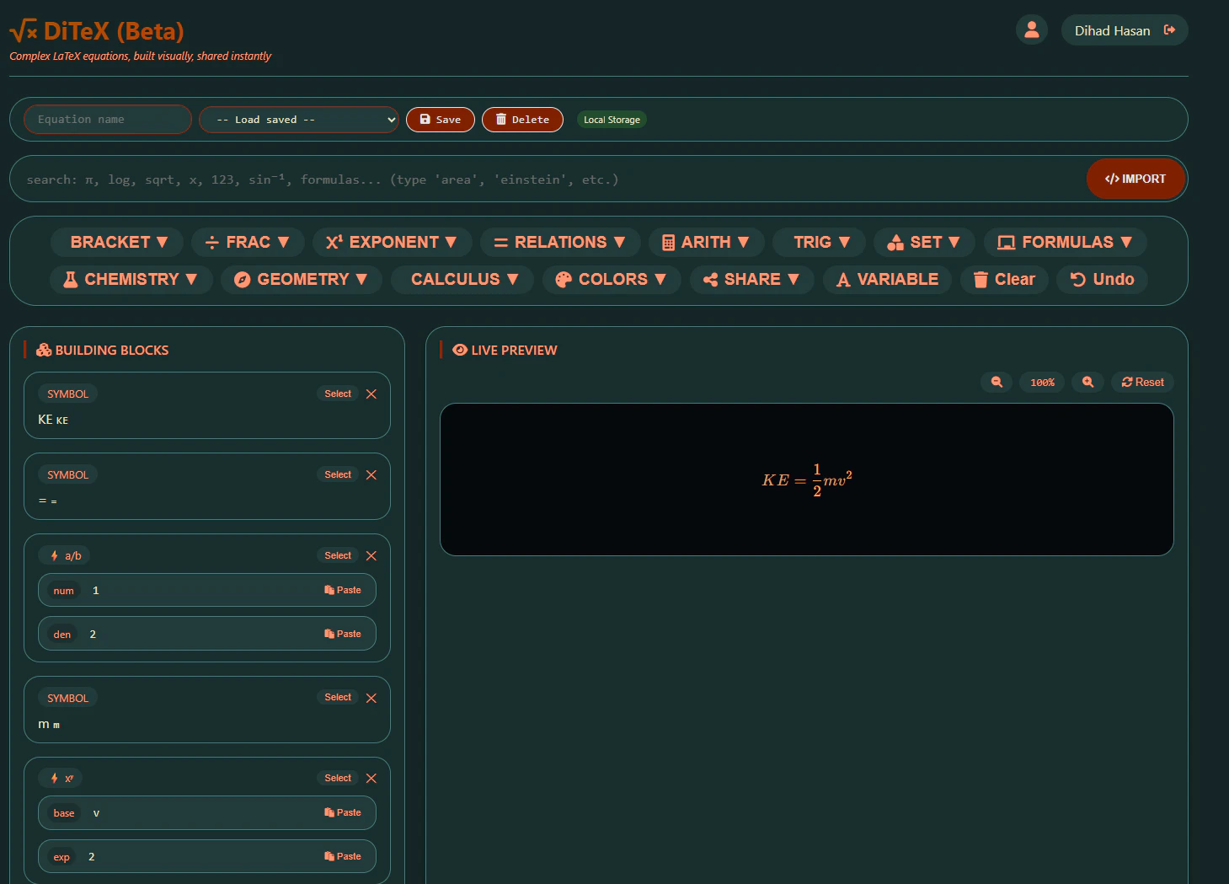This screenshot has width=1229, height=884.
Task: Open the Load saved equations dropdown
Action: click(298, 119)
